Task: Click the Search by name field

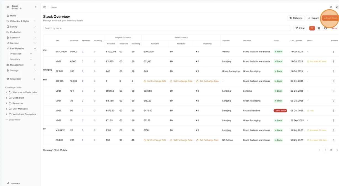Action: pos(167,28)
